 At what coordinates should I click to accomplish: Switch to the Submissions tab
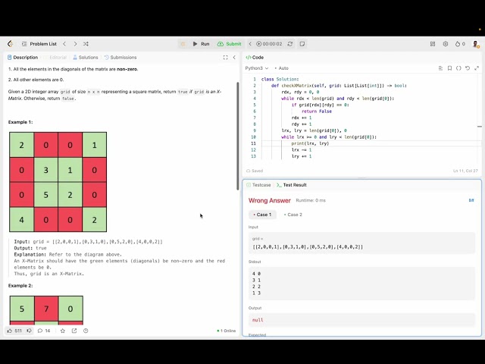click(x=120, y=58)
